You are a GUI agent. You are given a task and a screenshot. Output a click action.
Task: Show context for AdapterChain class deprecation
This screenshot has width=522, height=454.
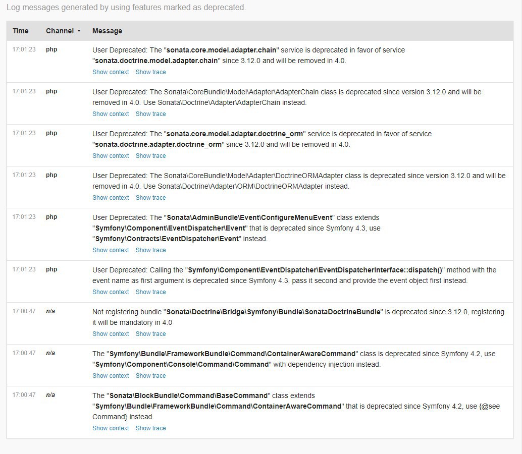(111, 113)
